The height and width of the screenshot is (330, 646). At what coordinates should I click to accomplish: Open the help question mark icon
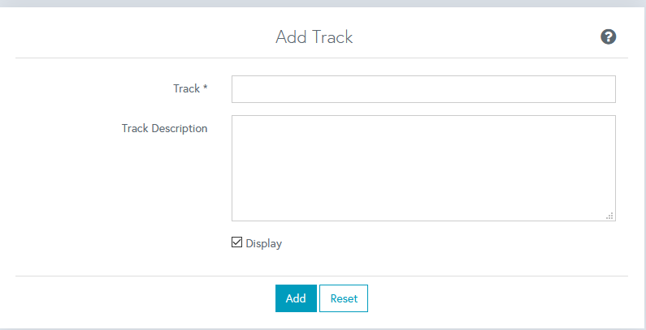[x=608, y=36]
